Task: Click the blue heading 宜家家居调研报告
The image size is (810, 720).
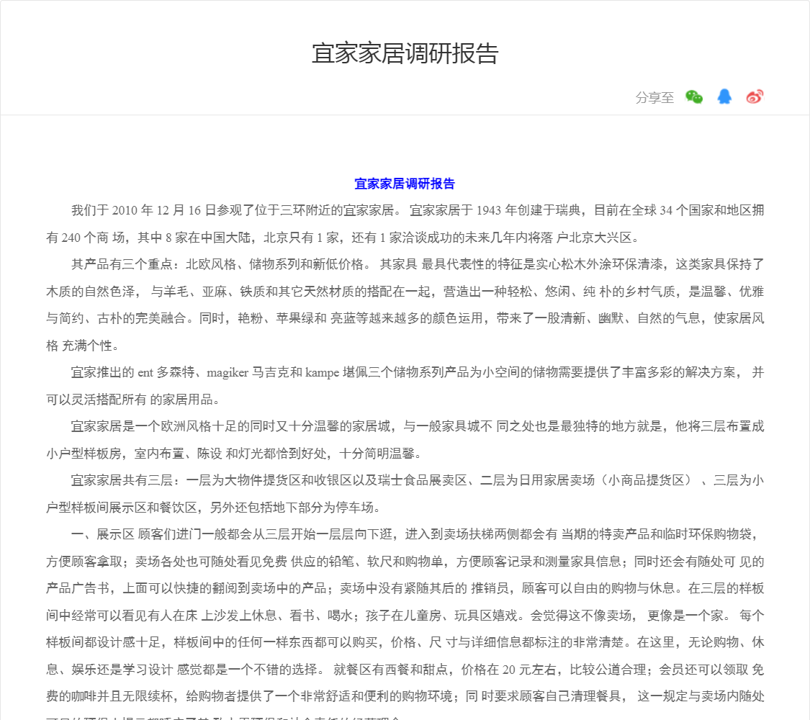Action: 405,184
